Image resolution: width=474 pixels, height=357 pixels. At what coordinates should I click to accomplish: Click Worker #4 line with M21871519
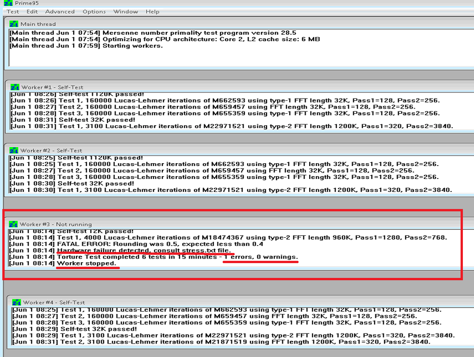[x=221, y=342]
